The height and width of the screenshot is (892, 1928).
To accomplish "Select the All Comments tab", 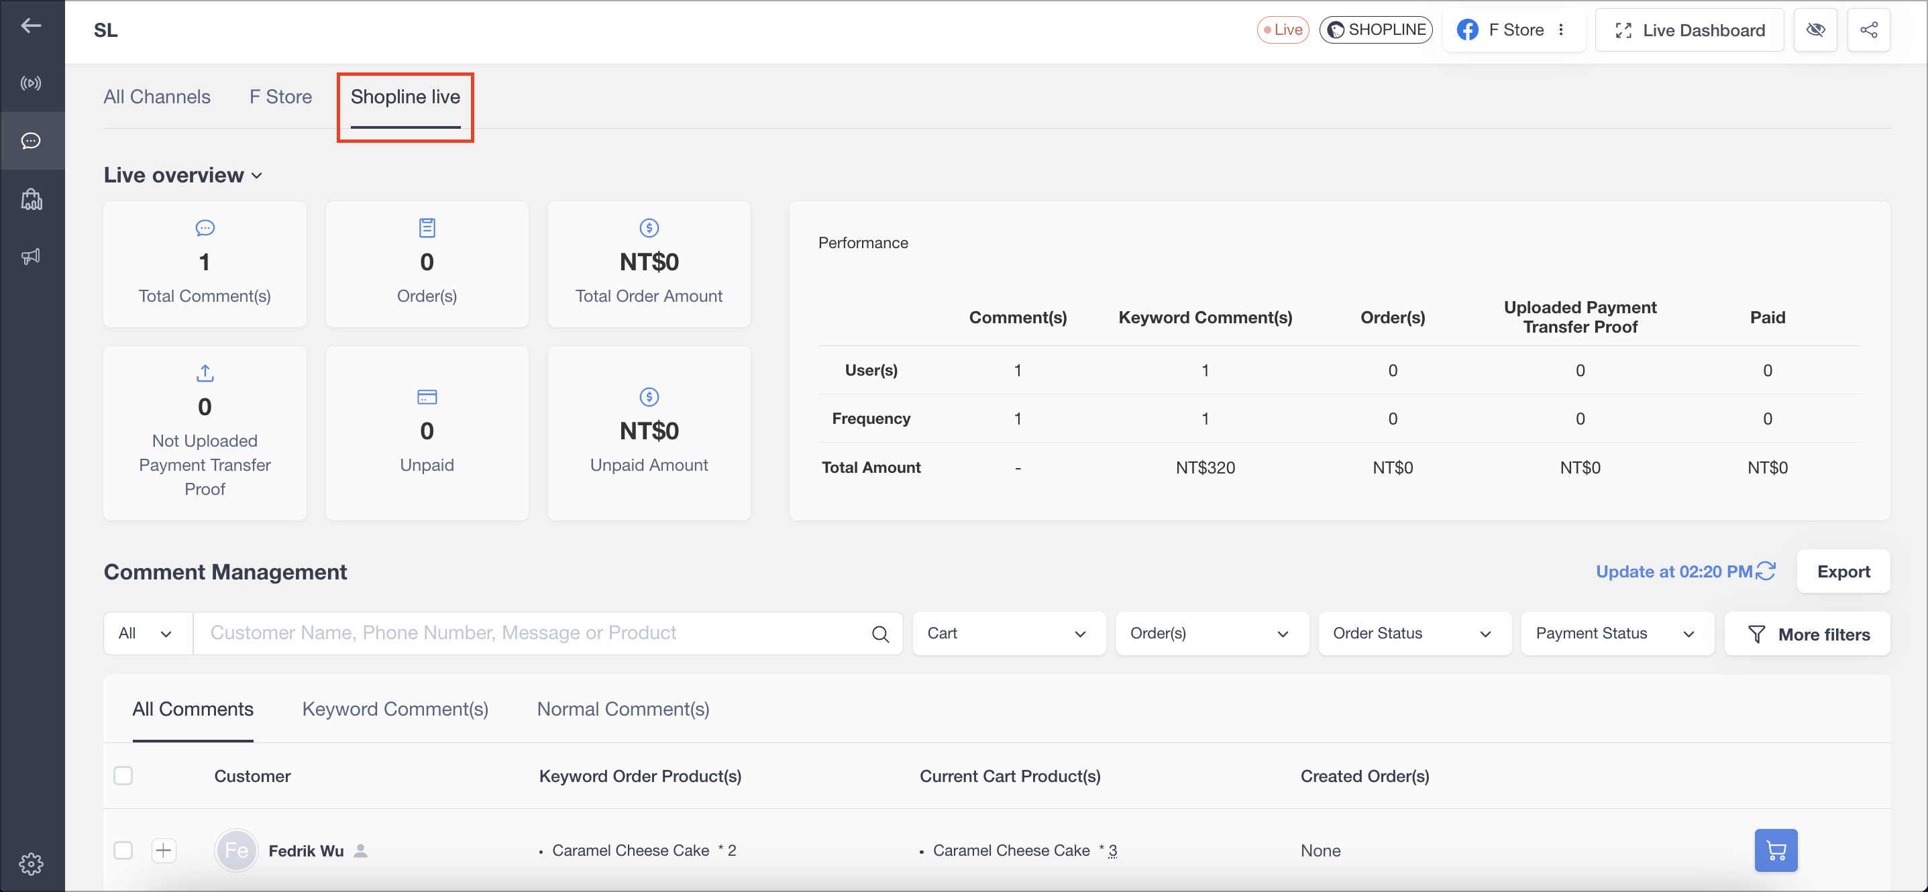I will pos(193,710).
